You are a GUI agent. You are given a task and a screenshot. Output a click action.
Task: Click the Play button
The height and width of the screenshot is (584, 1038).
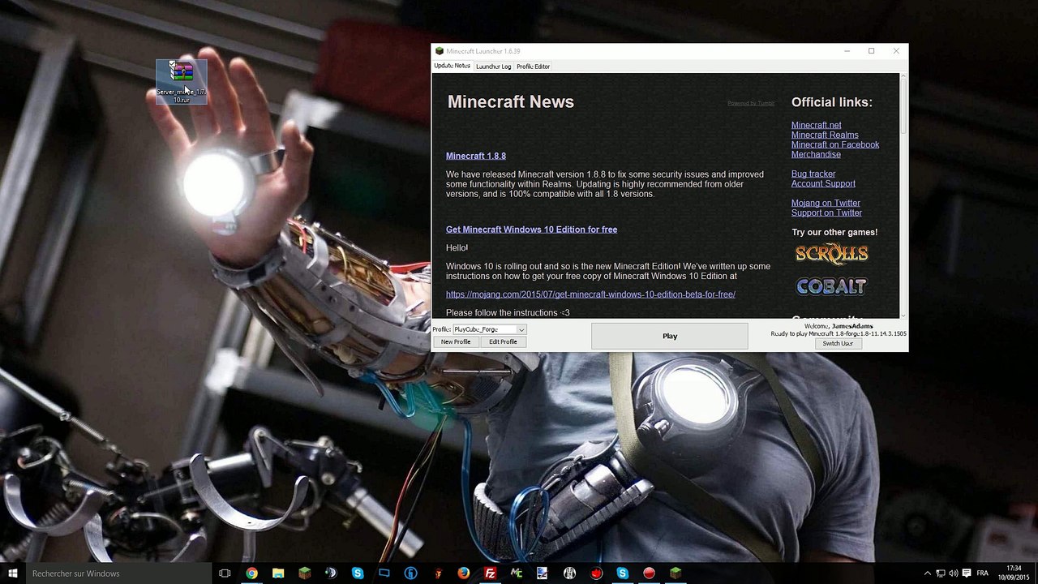[x=670, y=336]
